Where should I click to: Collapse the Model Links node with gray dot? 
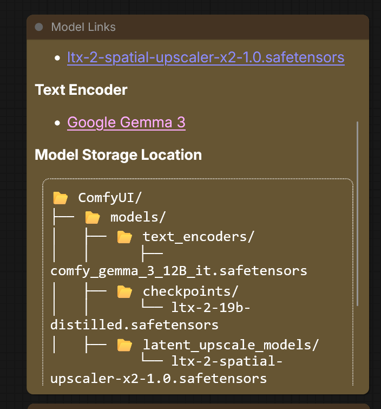tap(39, 27)
